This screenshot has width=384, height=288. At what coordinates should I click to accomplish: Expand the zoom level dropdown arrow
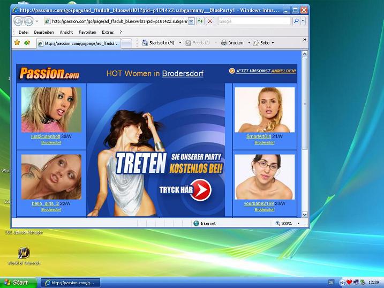click(298, 223)
